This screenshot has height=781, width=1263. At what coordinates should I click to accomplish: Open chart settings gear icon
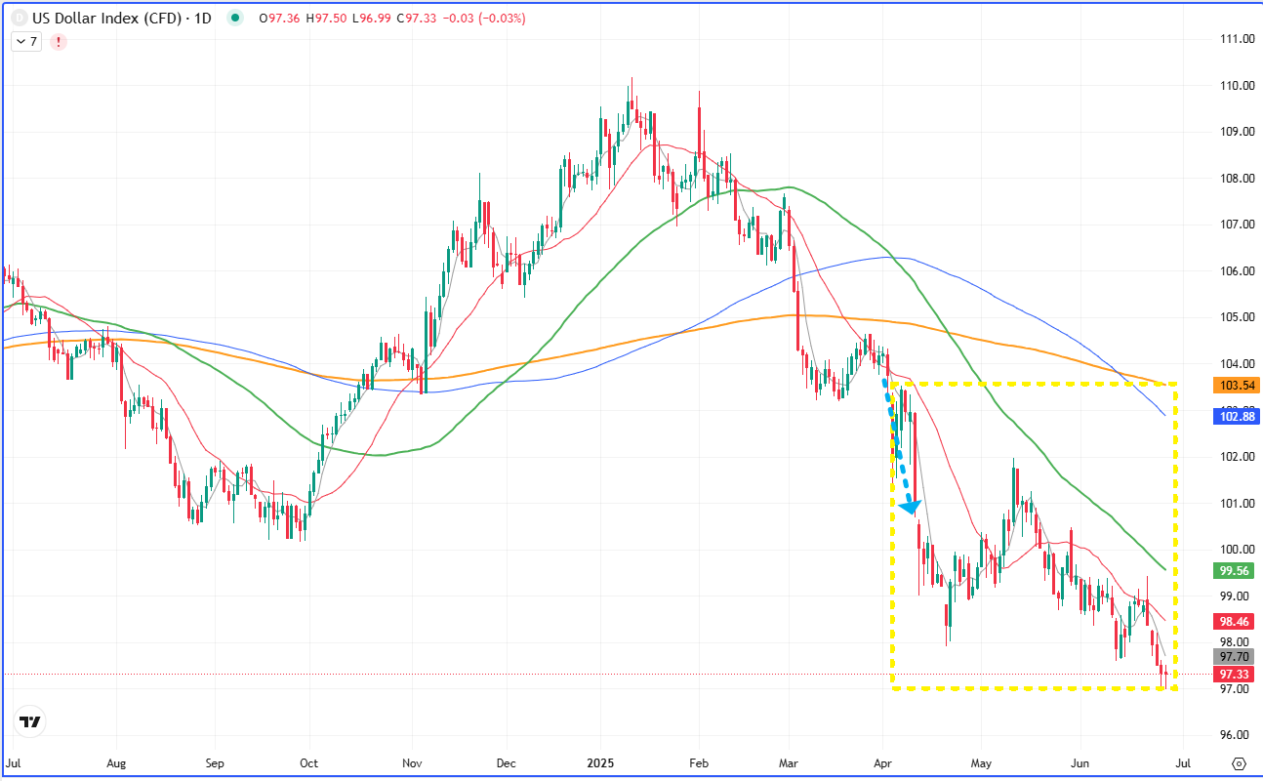pos(1239,763)
